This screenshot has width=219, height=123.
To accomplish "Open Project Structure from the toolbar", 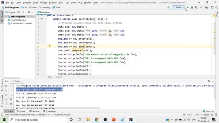I will tap(206, 8).
